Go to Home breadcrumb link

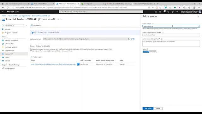point(4,16)
